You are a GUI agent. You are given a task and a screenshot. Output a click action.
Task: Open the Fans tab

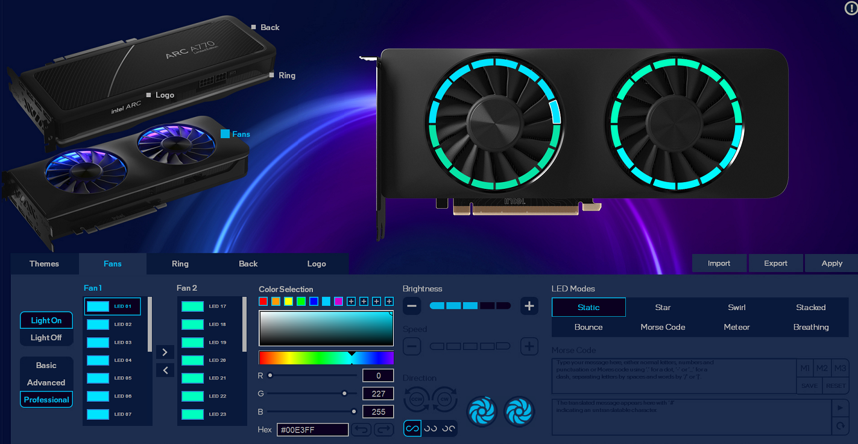tap(113, 264)
